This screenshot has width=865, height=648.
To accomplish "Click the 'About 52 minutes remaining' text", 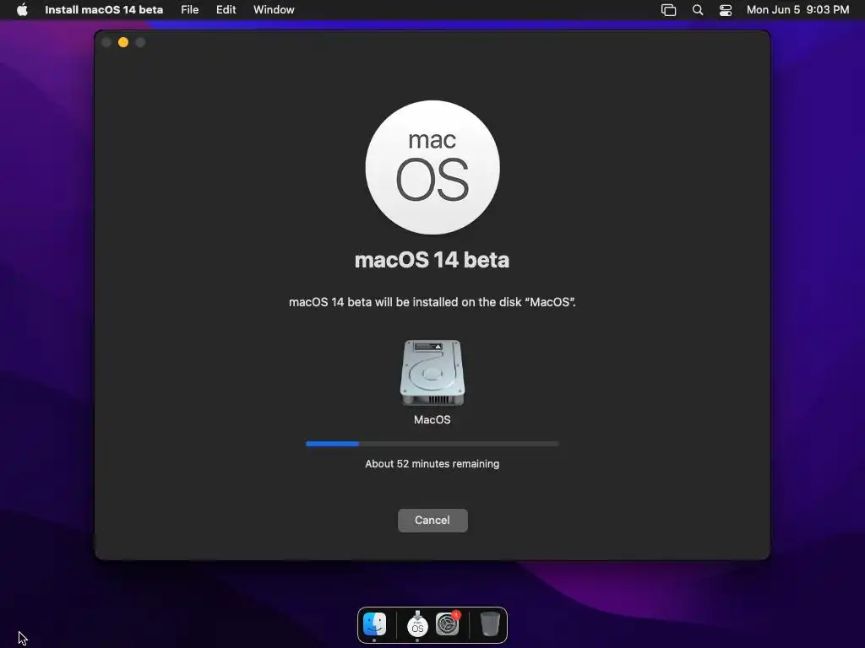I will pos(432,464).
